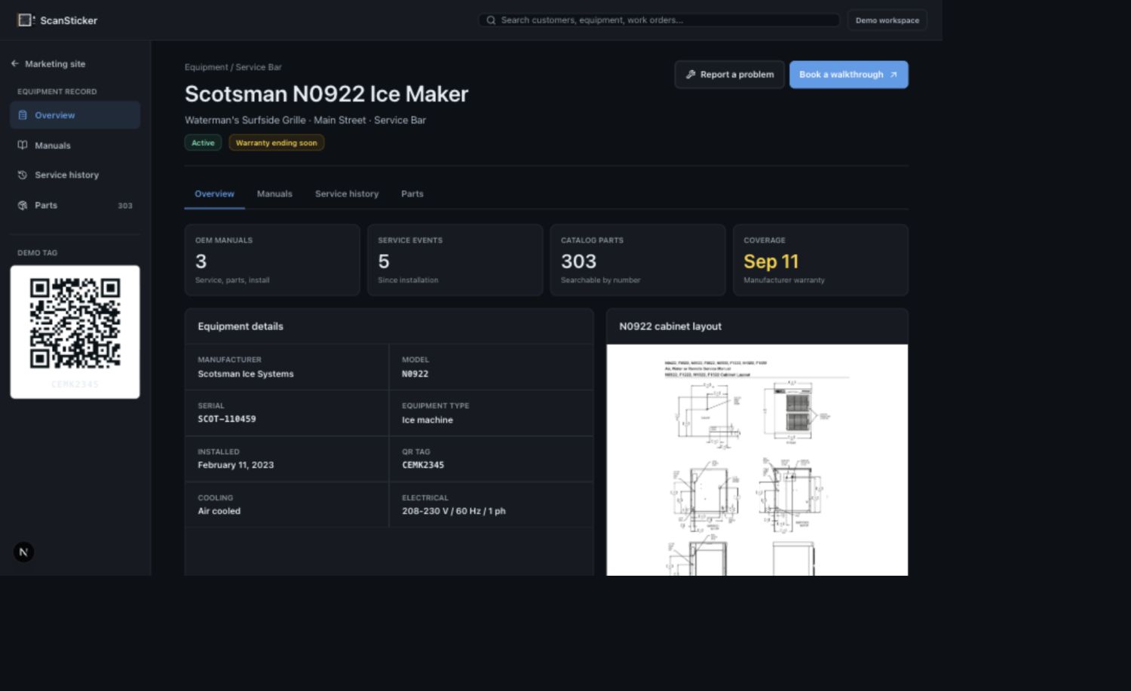Click the Report a problem button

[729, 75]
